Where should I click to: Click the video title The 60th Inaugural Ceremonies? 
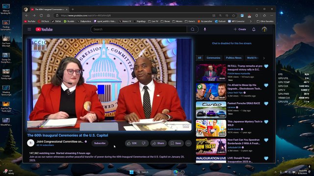68,135
